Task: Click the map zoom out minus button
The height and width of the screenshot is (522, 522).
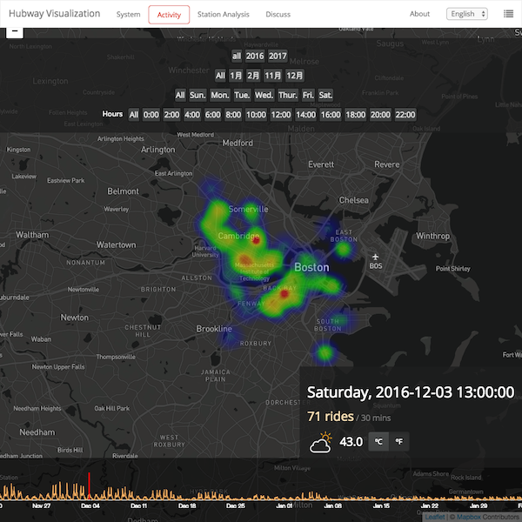Action: pos(15,32)
